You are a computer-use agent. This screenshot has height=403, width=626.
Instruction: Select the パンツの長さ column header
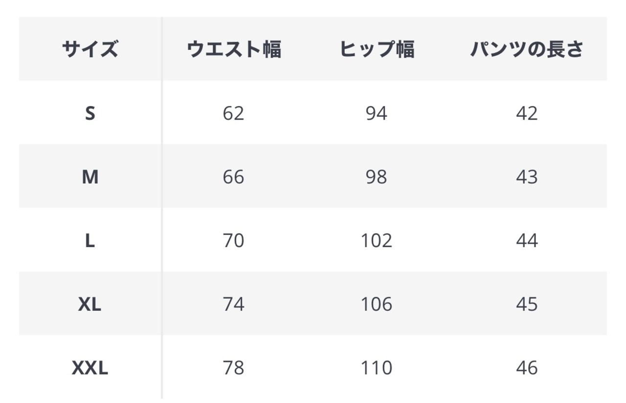pyautogui.click(x=527, y=49)
